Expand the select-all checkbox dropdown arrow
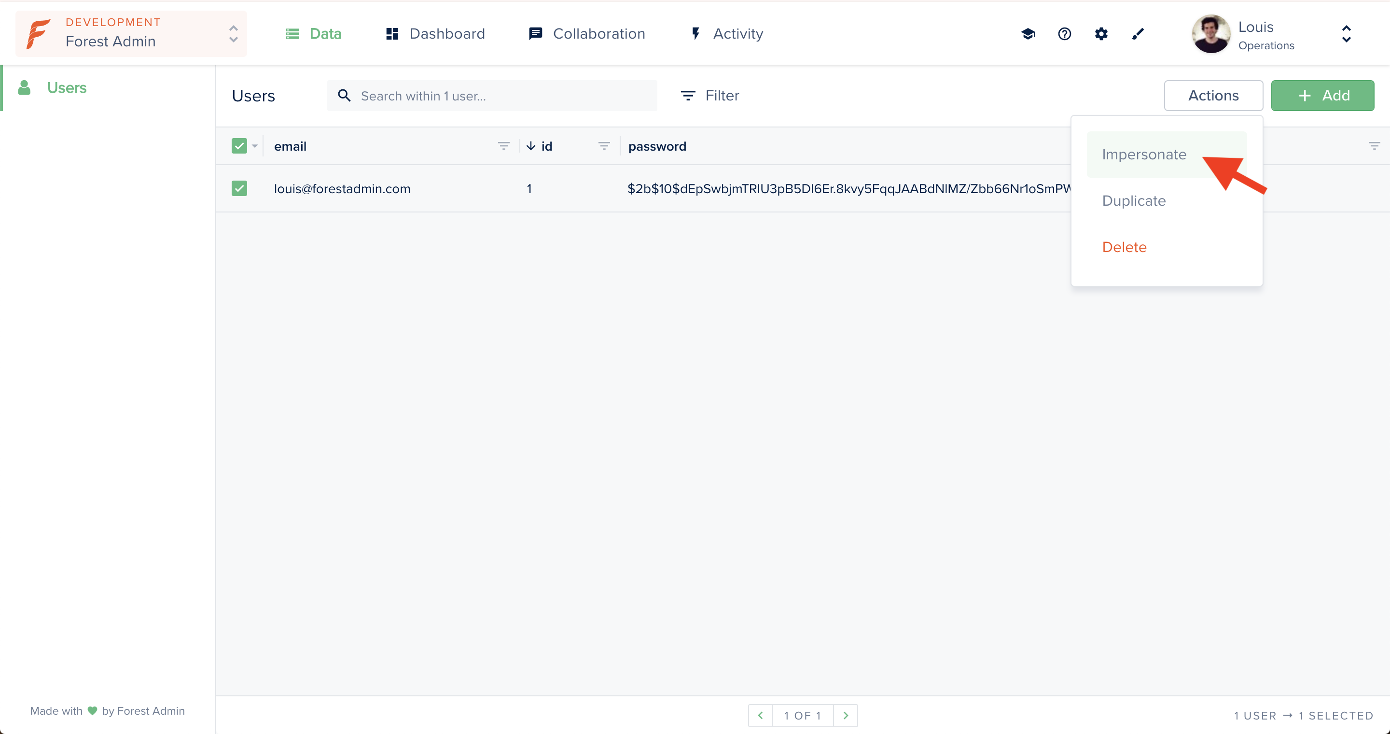Image resolution: width=1390 pixels, height=734 pixels. tap(255, 146)
